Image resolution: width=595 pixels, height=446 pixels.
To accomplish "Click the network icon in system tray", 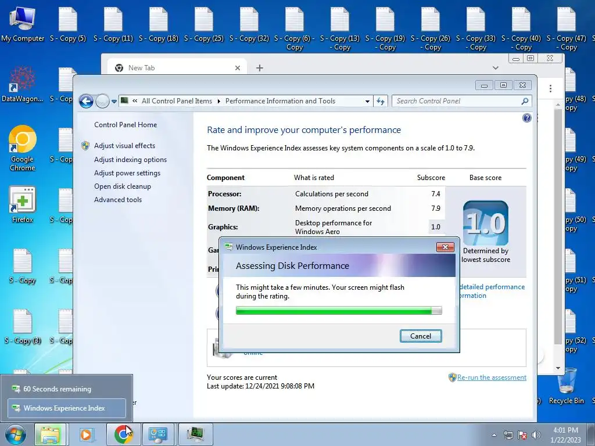I will pos(508,435).
